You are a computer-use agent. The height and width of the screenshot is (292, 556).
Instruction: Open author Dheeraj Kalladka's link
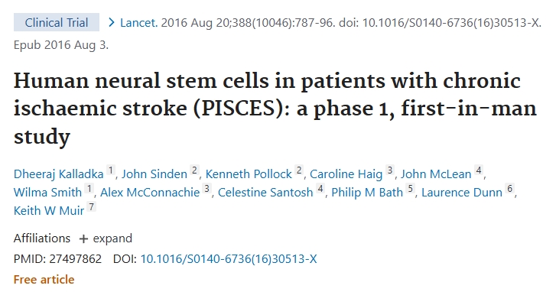[59, 174]
